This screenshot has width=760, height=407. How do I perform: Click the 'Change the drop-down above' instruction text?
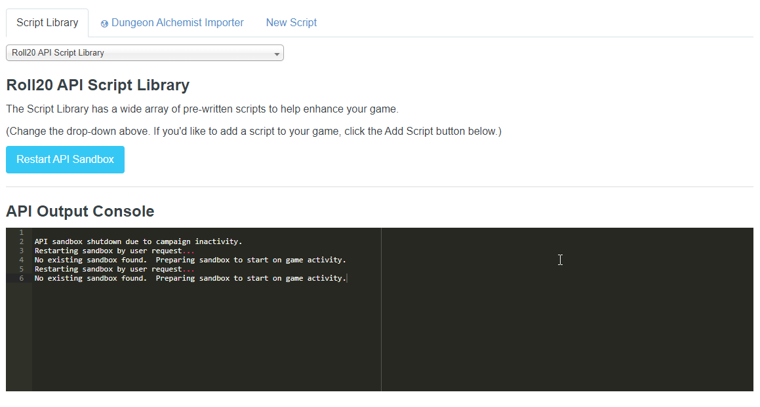(254, 131)
